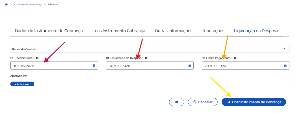Image resolution: width=299 pixels, height=121 pixels.
Task: Click the home icon in breadcrumb
Action: pos(6,5)
